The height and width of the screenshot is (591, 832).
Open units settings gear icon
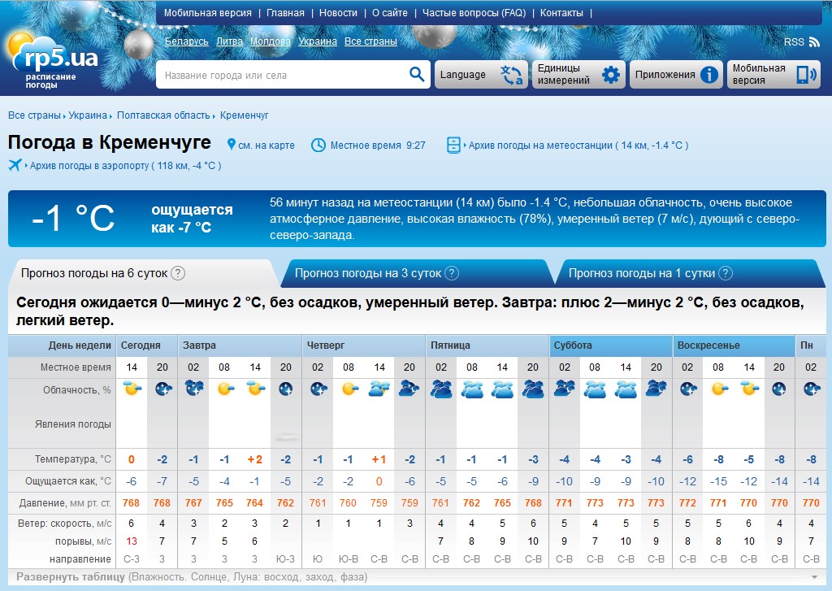611,76
